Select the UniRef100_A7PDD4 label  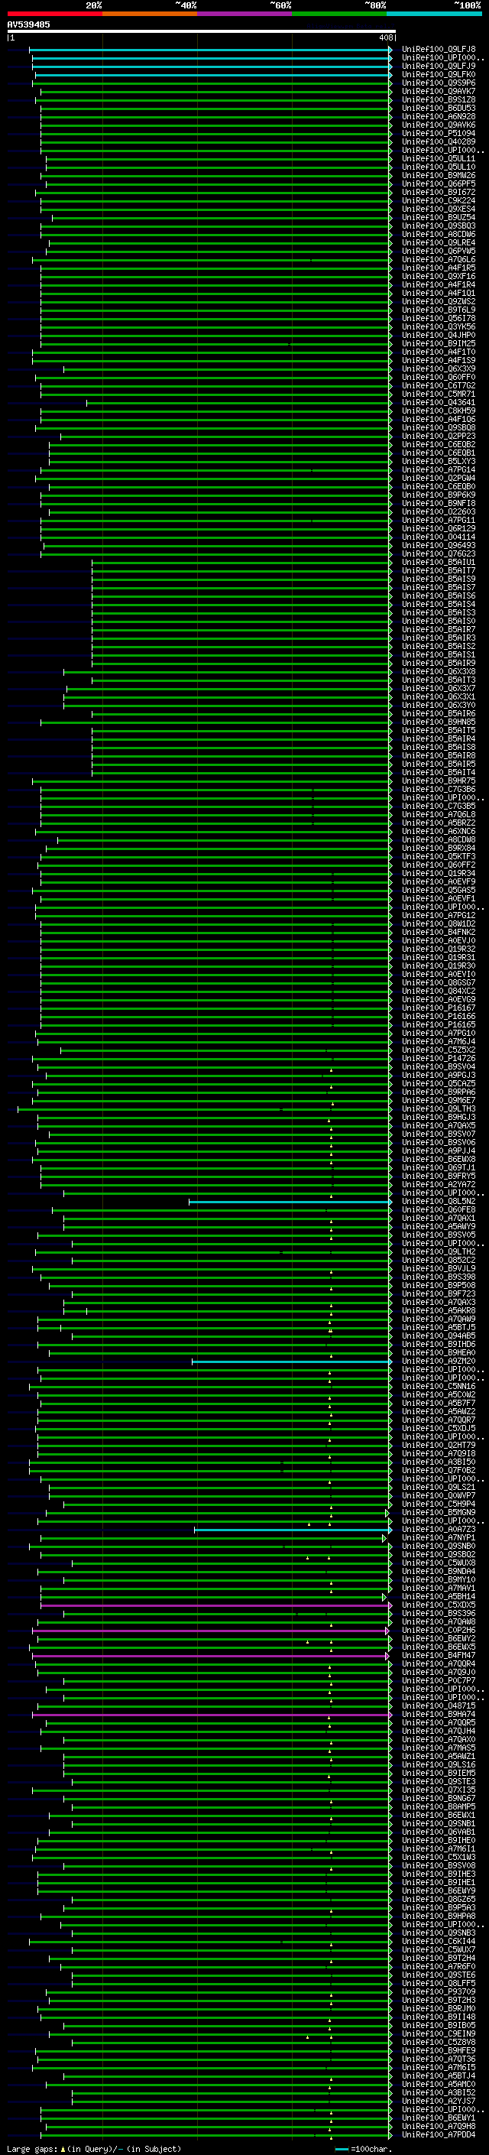click(x=439, y=2135)
